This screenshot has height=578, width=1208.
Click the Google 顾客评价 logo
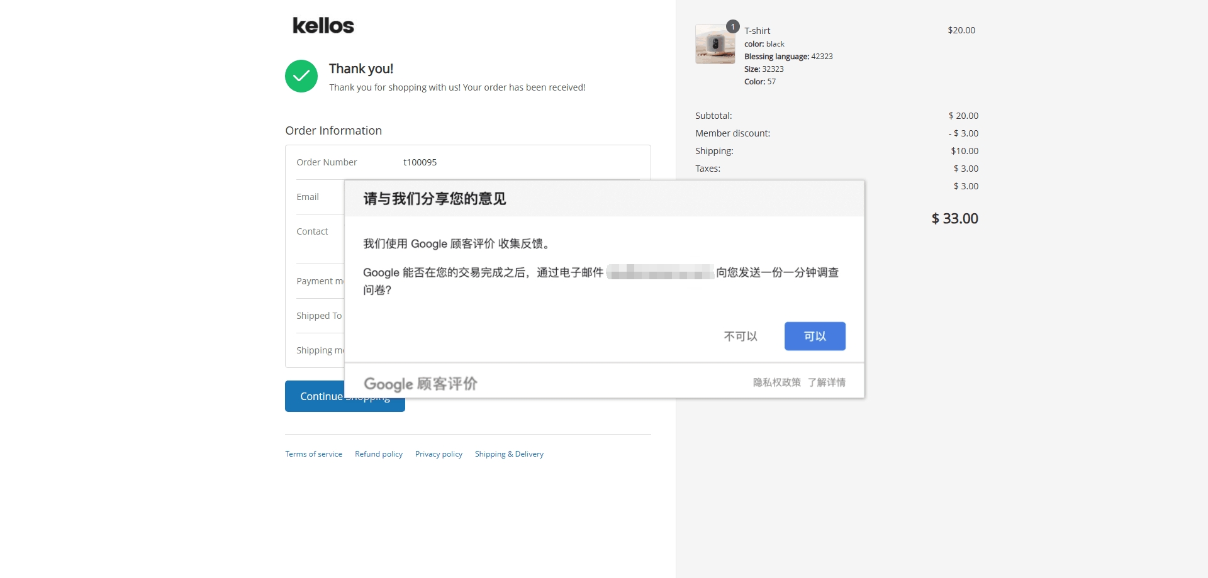[x=420, y=384]
